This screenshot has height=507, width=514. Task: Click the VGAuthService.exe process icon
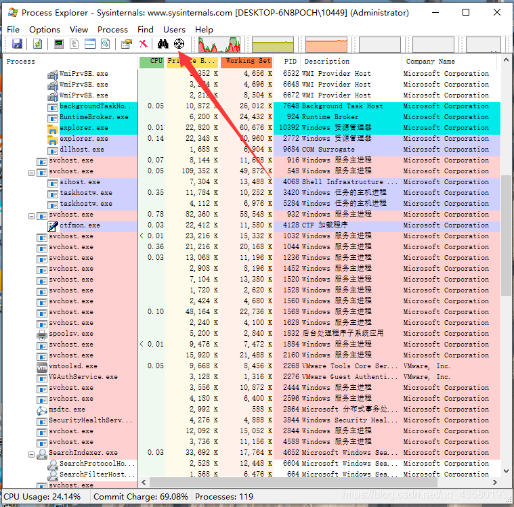[x=42, y=378]
